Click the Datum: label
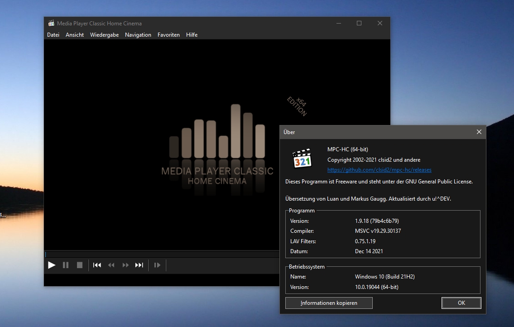This screenshot has width=514, height=327. [x=299, y=251]
